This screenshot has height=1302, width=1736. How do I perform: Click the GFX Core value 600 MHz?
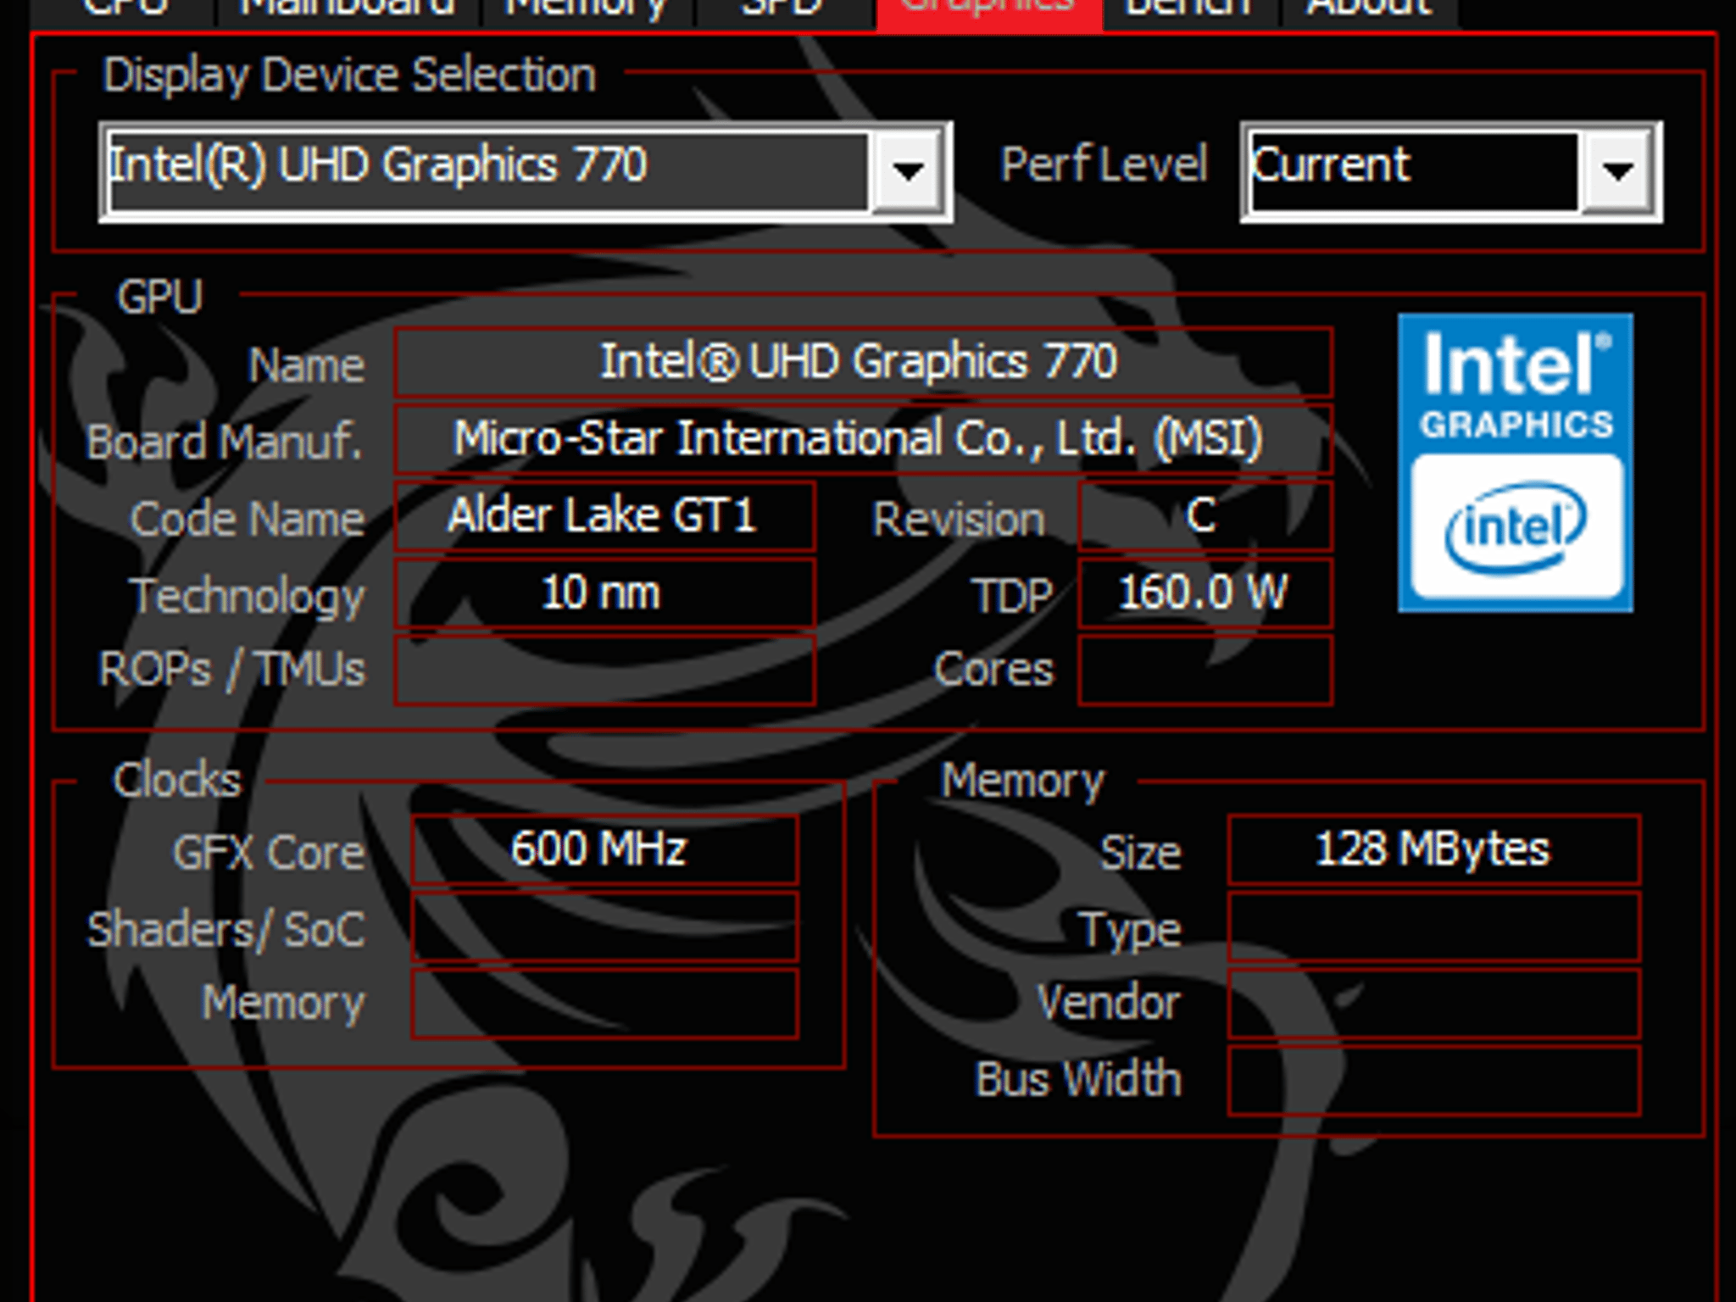(604, 849)
